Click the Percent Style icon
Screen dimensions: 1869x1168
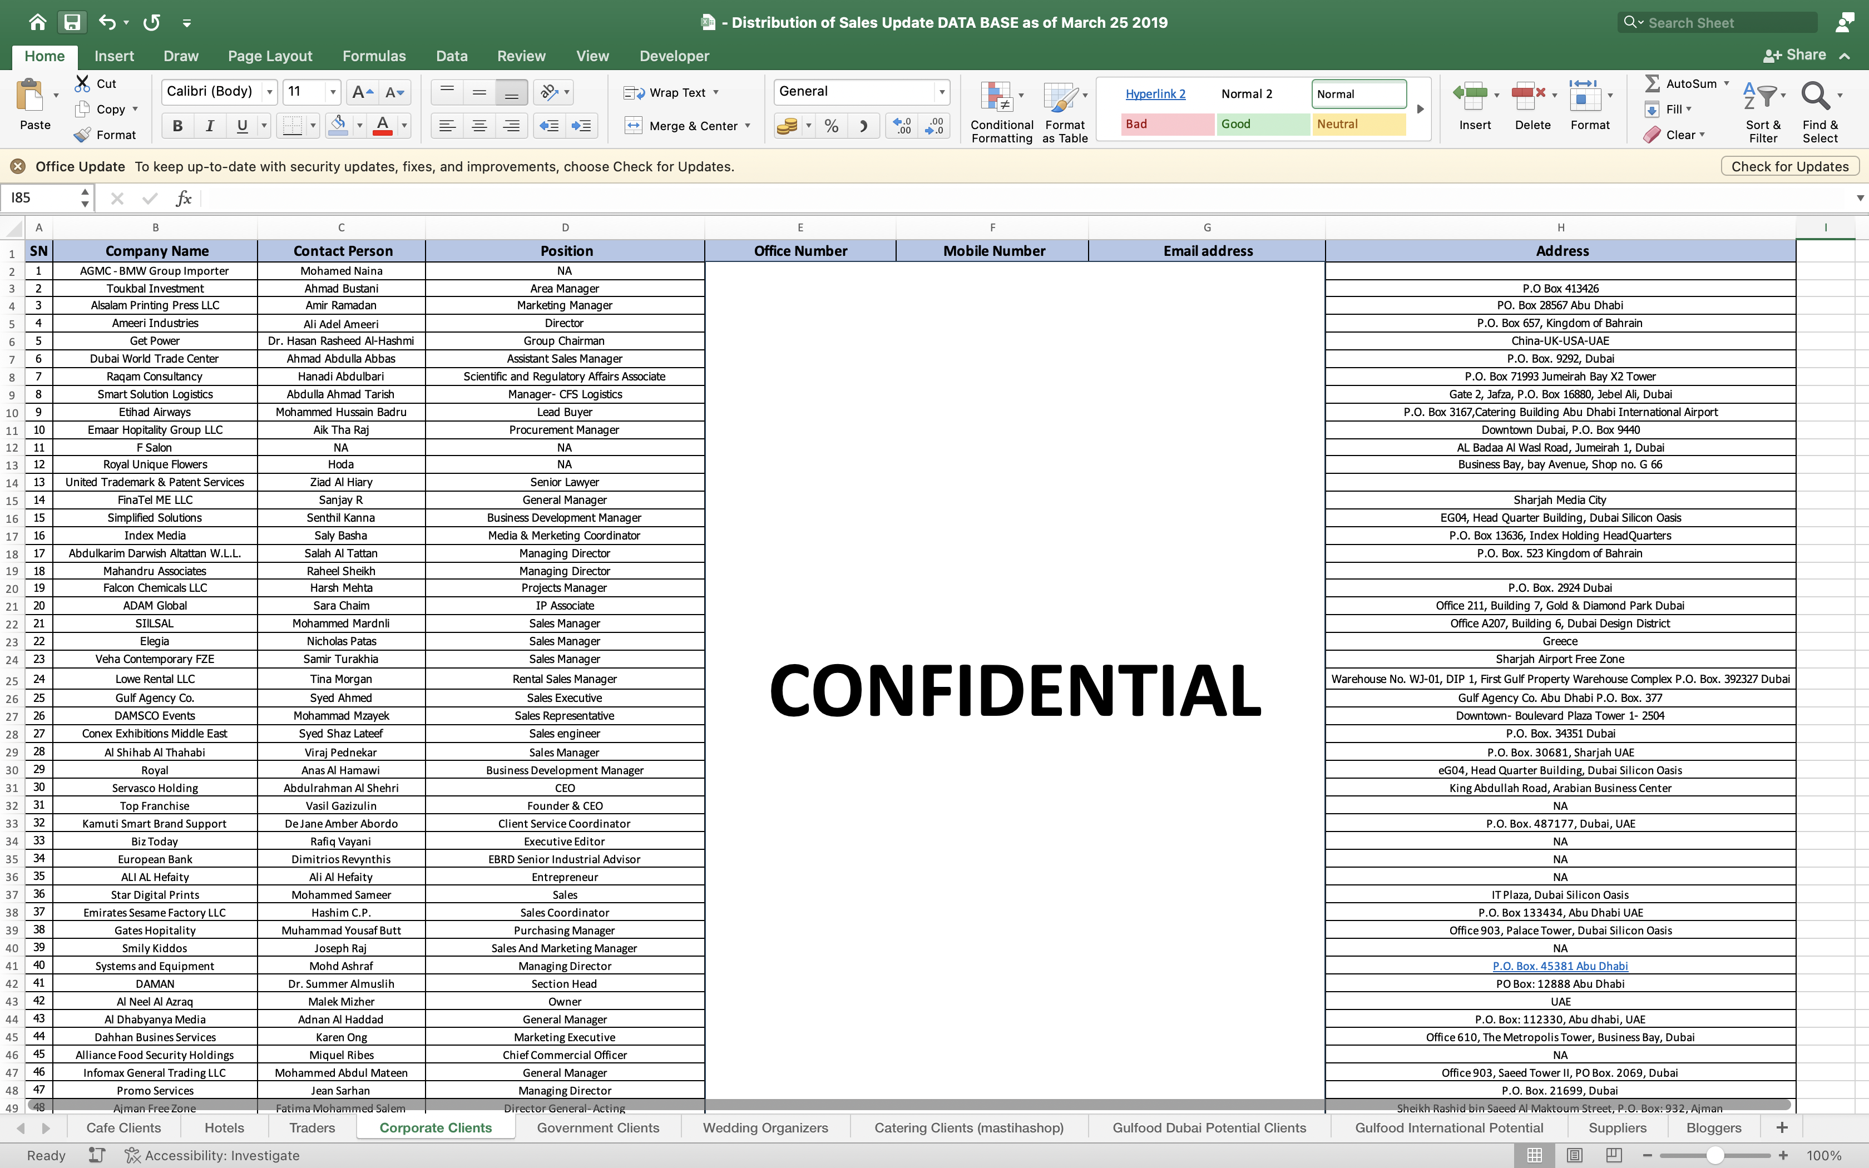pos(831,126)
